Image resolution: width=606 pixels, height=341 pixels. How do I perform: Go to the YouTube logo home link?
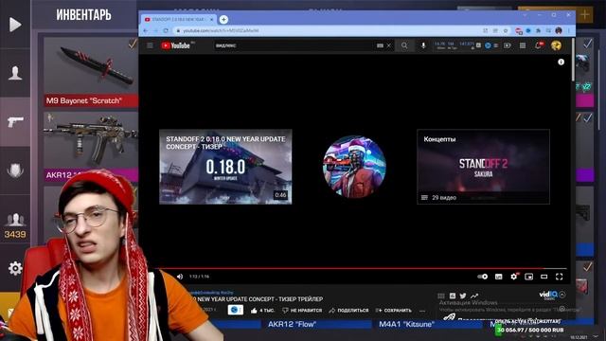point(175,45)
